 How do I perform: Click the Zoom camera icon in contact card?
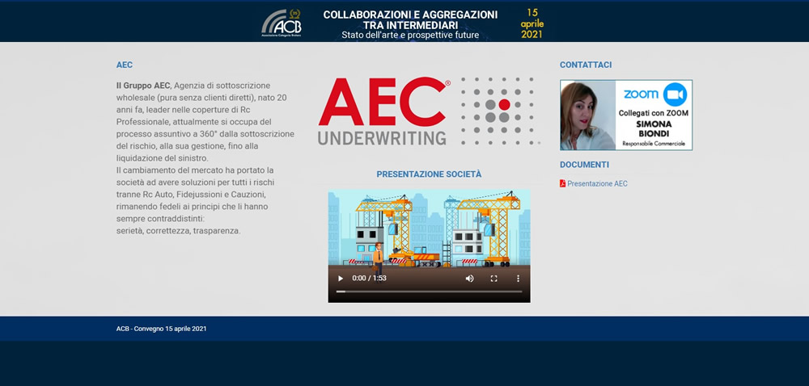pyautogui.click(x=675, y=94)
